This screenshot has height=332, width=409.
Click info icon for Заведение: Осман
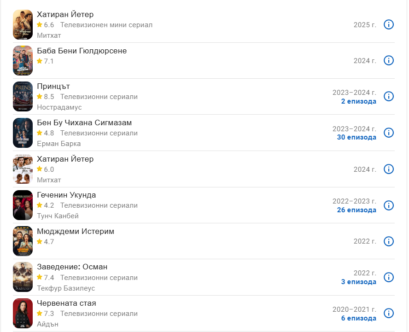tap(389, 277)
